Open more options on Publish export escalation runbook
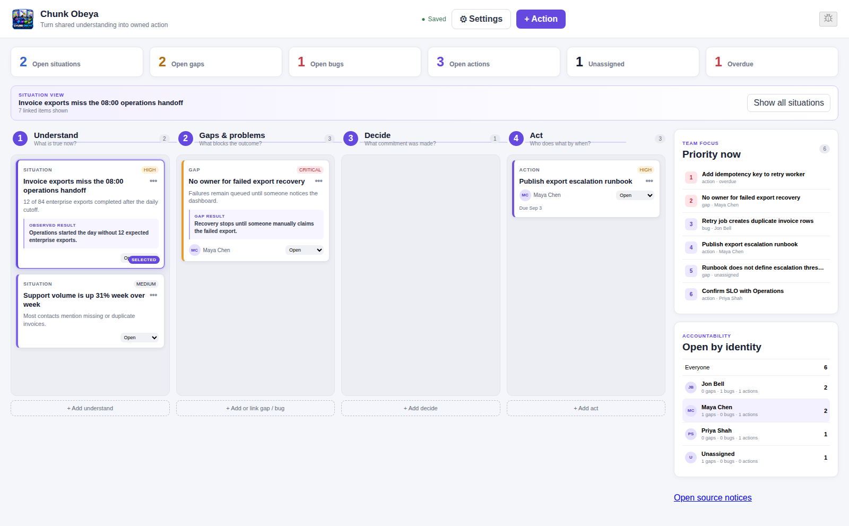 pos(649,181)
